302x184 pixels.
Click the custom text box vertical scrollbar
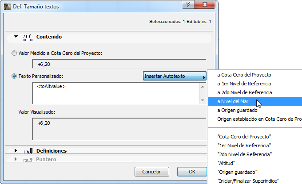203,93
